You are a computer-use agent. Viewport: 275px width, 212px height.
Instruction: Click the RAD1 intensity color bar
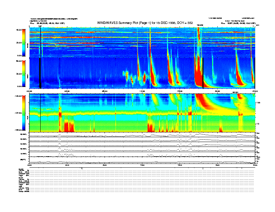pyautogui.click(x=24, y=74)
